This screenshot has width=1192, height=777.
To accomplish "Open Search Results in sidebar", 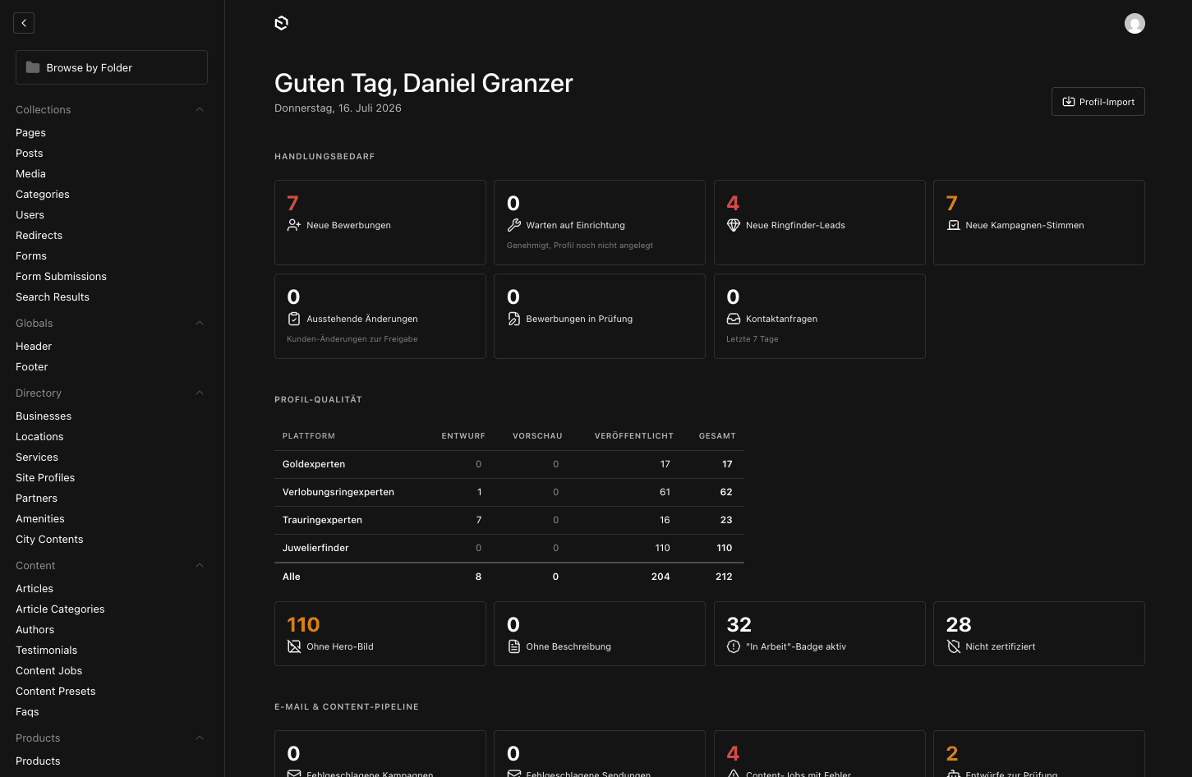I will 53,297.
